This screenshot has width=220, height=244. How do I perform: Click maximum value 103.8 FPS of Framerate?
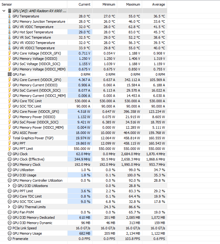(x=132, y=239)
